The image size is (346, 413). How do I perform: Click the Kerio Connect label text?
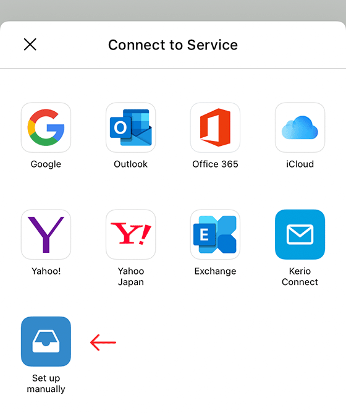coord(300,276)
